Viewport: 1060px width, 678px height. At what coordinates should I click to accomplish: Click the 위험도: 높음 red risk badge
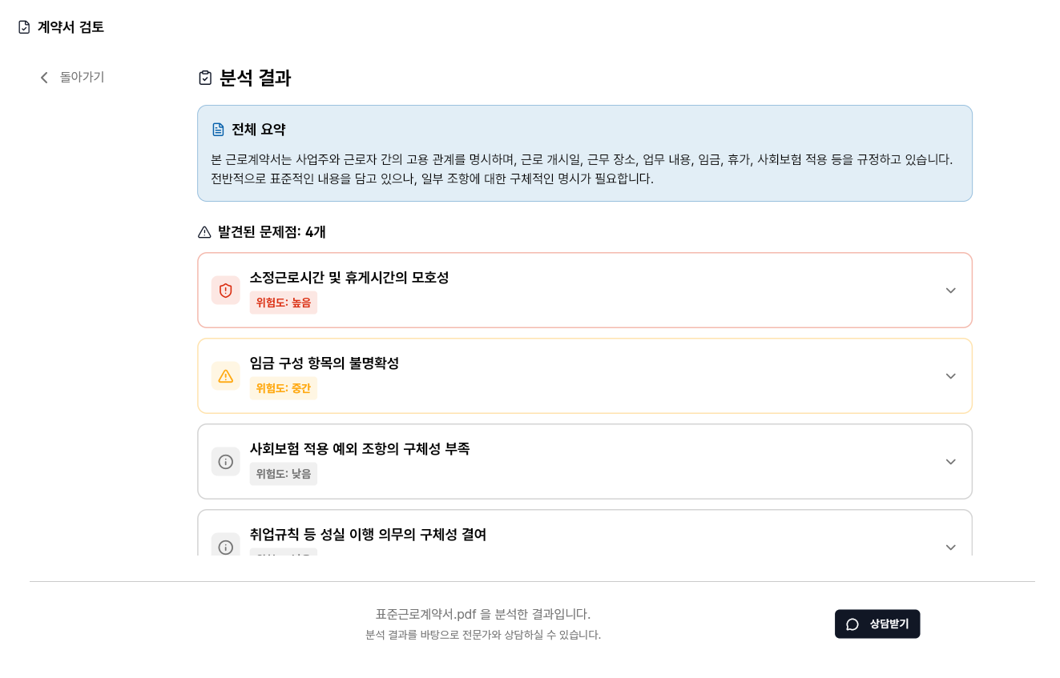(283, 303)
